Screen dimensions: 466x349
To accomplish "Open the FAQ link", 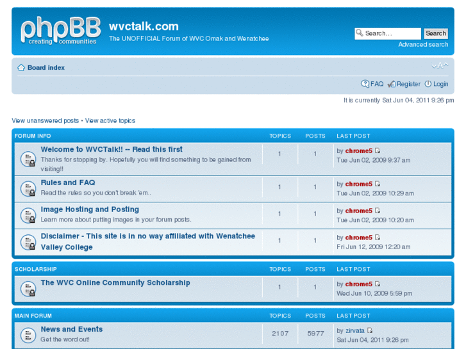I will pyautogui.click(x=377, y=84).
